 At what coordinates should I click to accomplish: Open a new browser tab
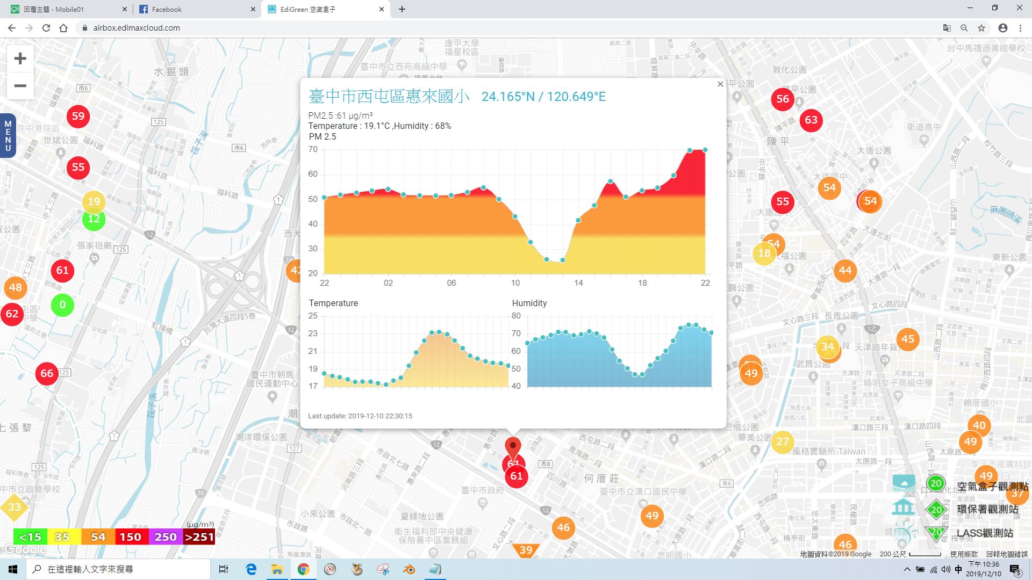pyautogui.click(x=402, y=9)
